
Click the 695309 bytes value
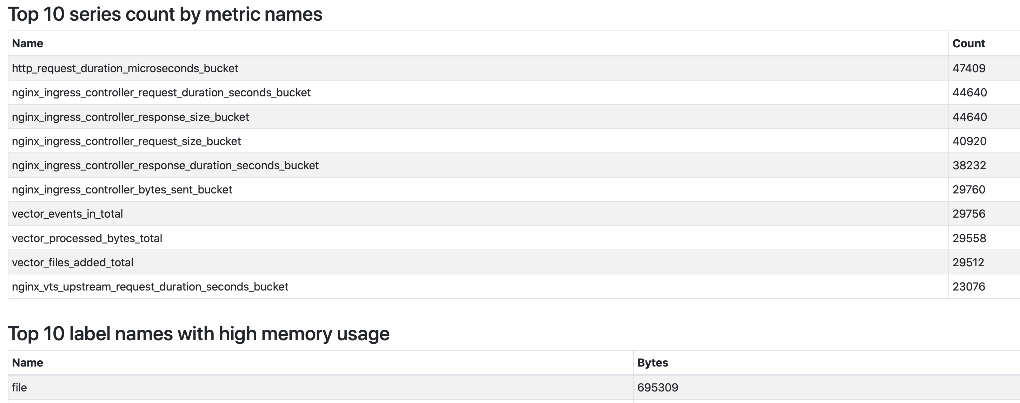click(658, 388)
